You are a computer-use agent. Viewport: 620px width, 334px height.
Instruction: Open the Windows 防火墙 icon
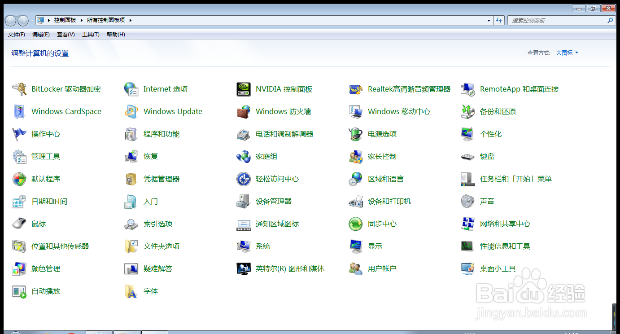(x=244, y=111)
